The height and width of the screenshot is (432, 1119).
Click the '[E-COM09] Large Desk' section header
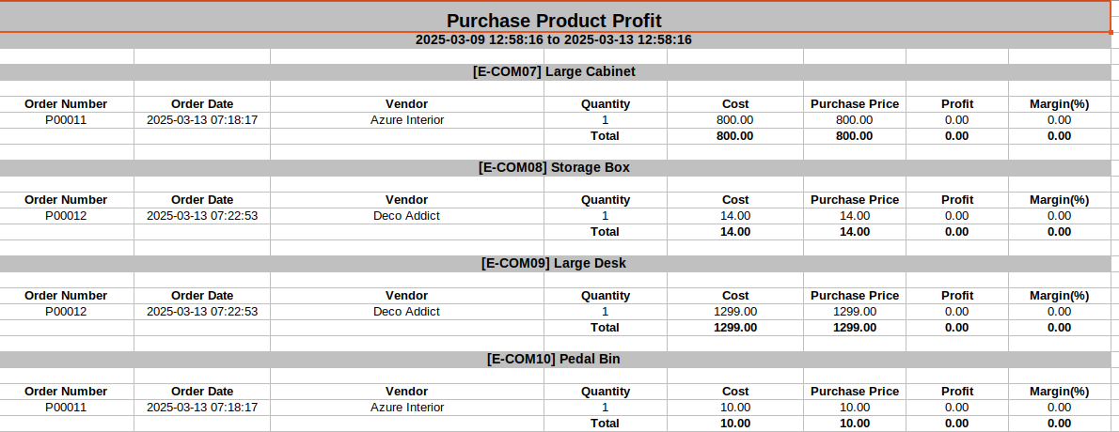tap(554, 263)
